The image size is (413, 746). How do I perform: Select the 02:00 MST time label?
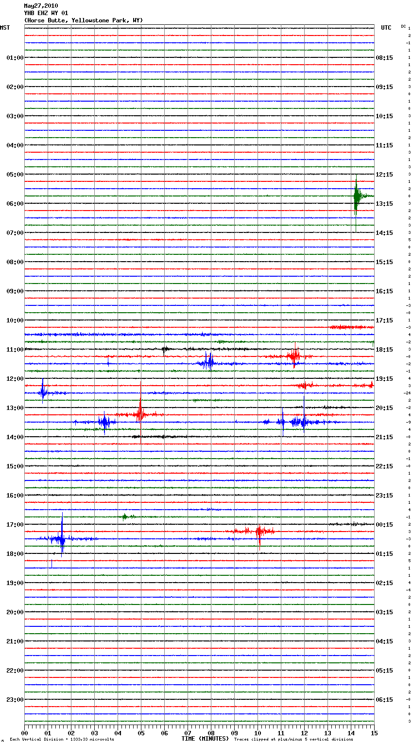coord(15,87)
